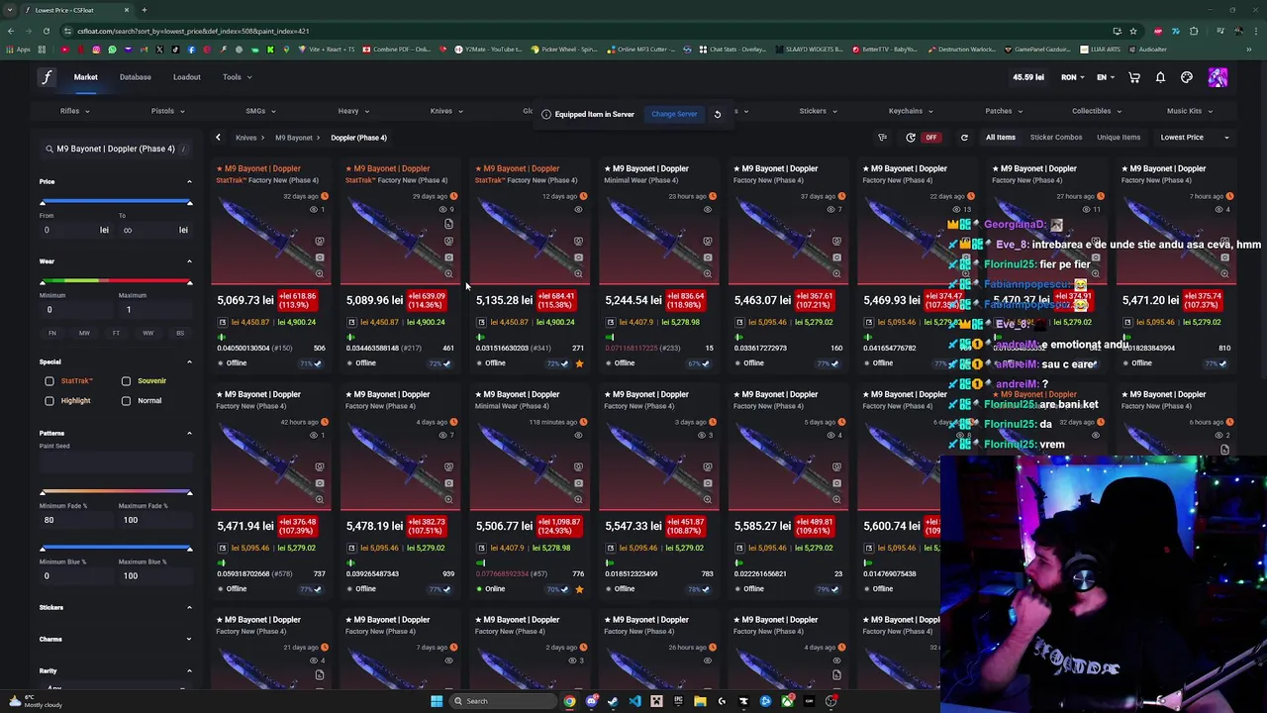Expand the Rifles category dropdown

pyautogui.click(x=74, y=111)
